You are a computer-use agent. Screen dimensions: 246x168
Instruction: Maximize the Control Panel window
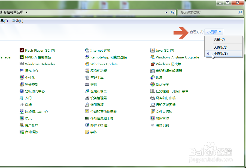[227, 3]
